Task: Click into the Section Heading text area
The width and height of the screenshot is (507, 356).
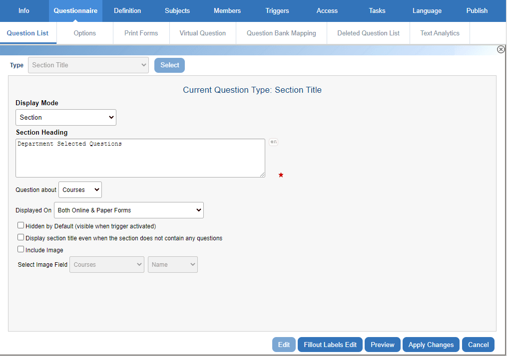Action: pos(140,158)
